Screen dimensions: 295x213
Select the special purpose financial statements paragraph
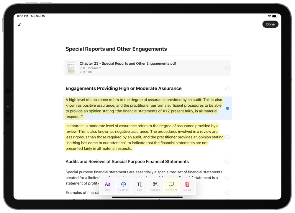pos(227,177)
